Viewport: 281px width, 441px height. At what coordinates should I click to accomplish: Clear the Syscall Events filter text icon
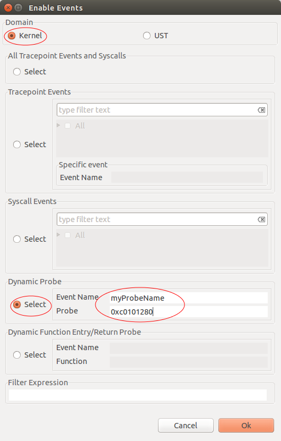coord(261,219)
